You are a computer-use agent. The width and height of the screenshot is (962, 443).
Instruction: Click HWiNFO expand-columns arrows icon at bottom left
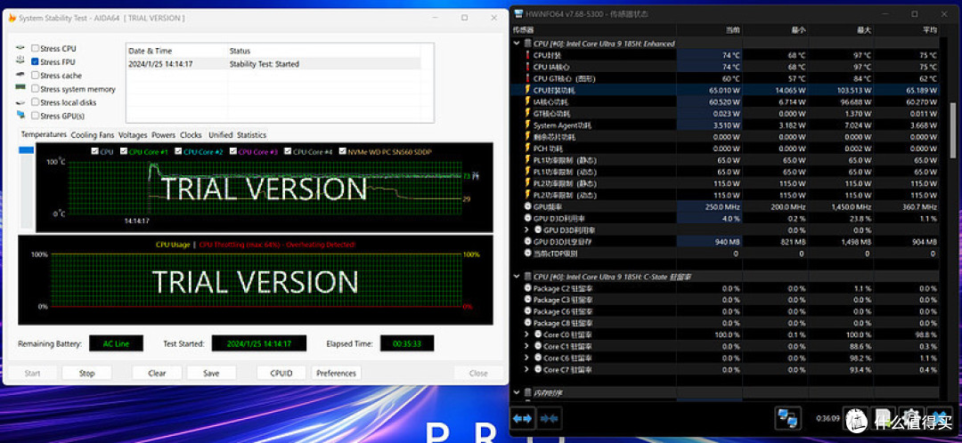523,418
